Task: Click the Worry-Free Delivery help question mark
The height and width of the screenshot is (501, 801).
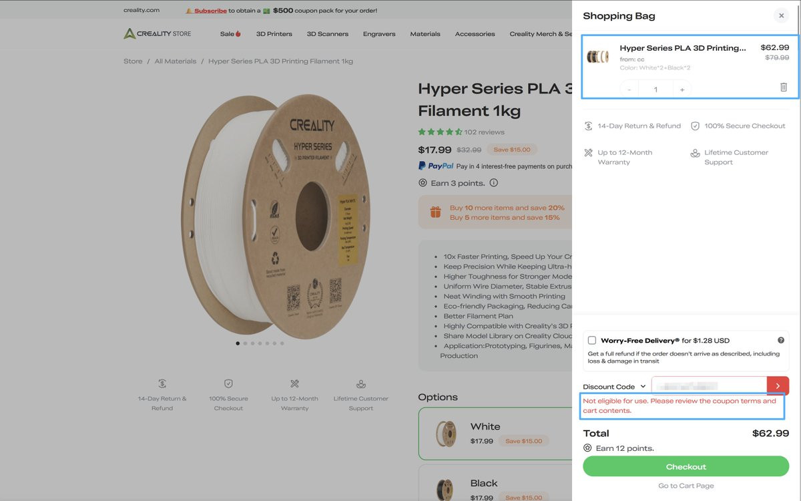Action: pyautogui.click(x=780, y=341)
